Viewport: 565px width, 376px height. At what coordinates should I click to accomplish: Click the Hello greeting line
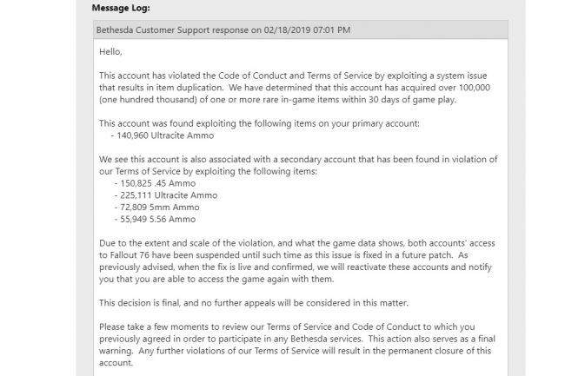coord(110,52)
